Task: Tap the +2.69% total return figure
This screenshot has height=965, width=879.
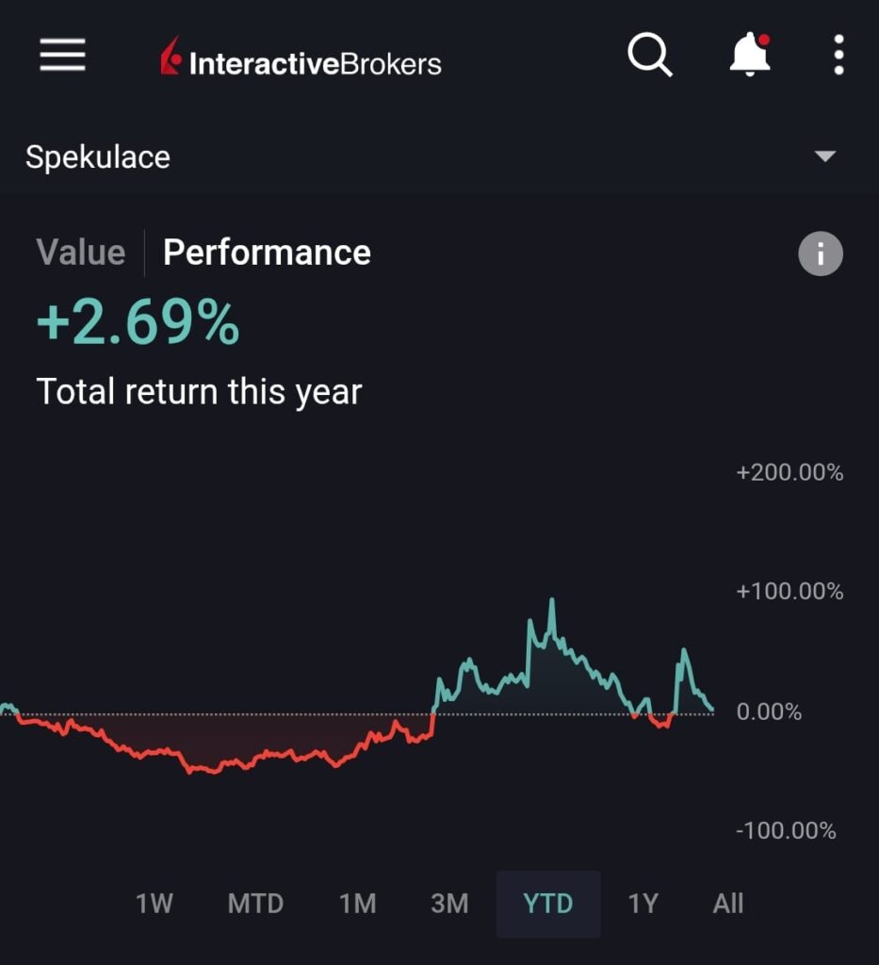Action: (138, 323)
